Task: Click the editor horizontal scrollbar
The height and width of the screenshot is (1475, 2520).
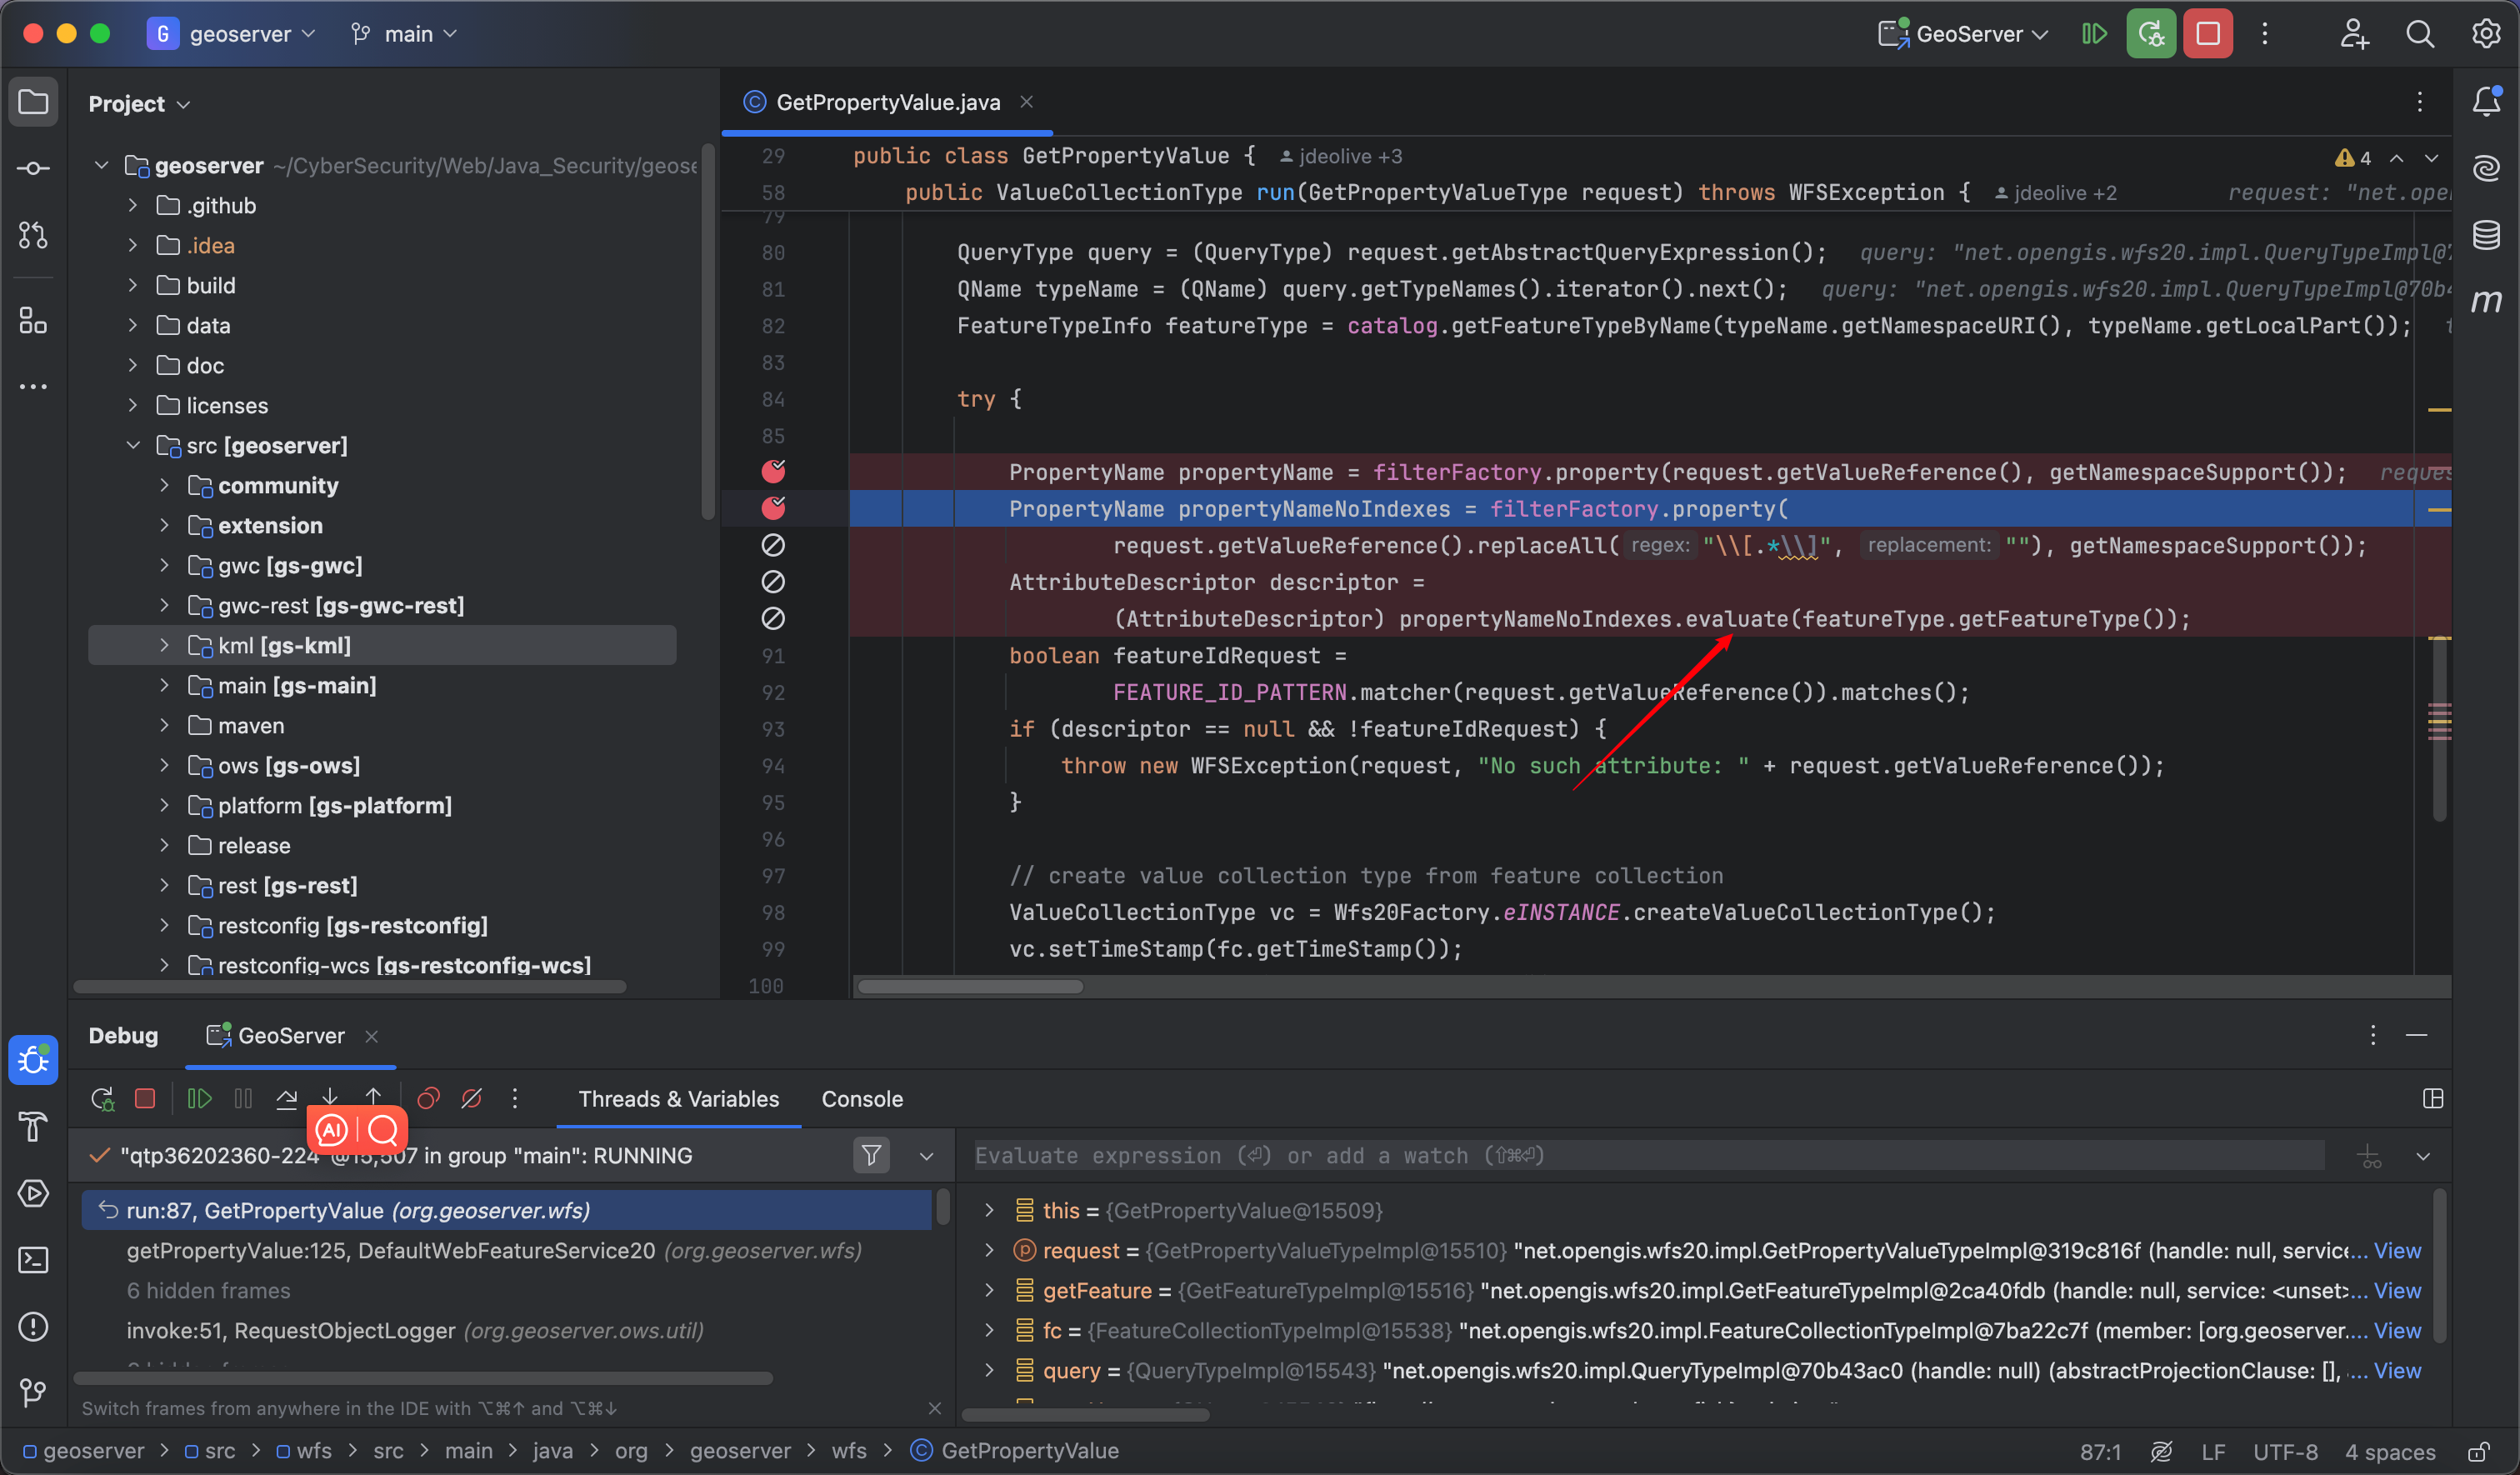Action: pyautogui.click(x=970, y=987)
